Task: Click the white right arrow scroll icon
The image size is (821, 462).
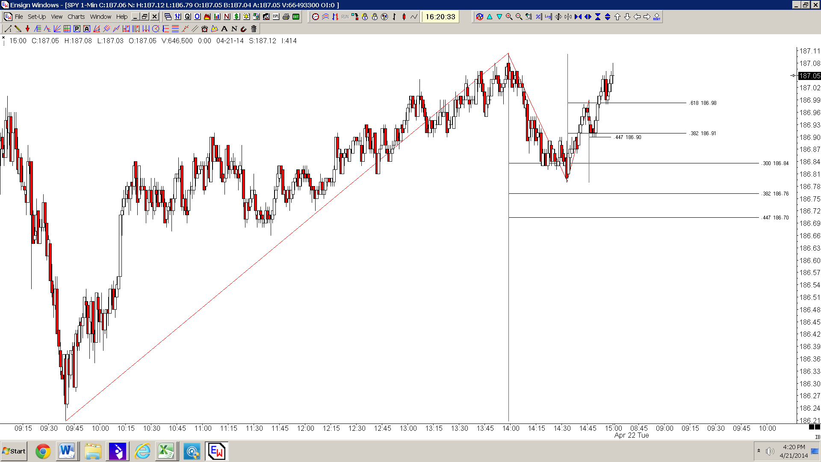Action: coord(647,17)
